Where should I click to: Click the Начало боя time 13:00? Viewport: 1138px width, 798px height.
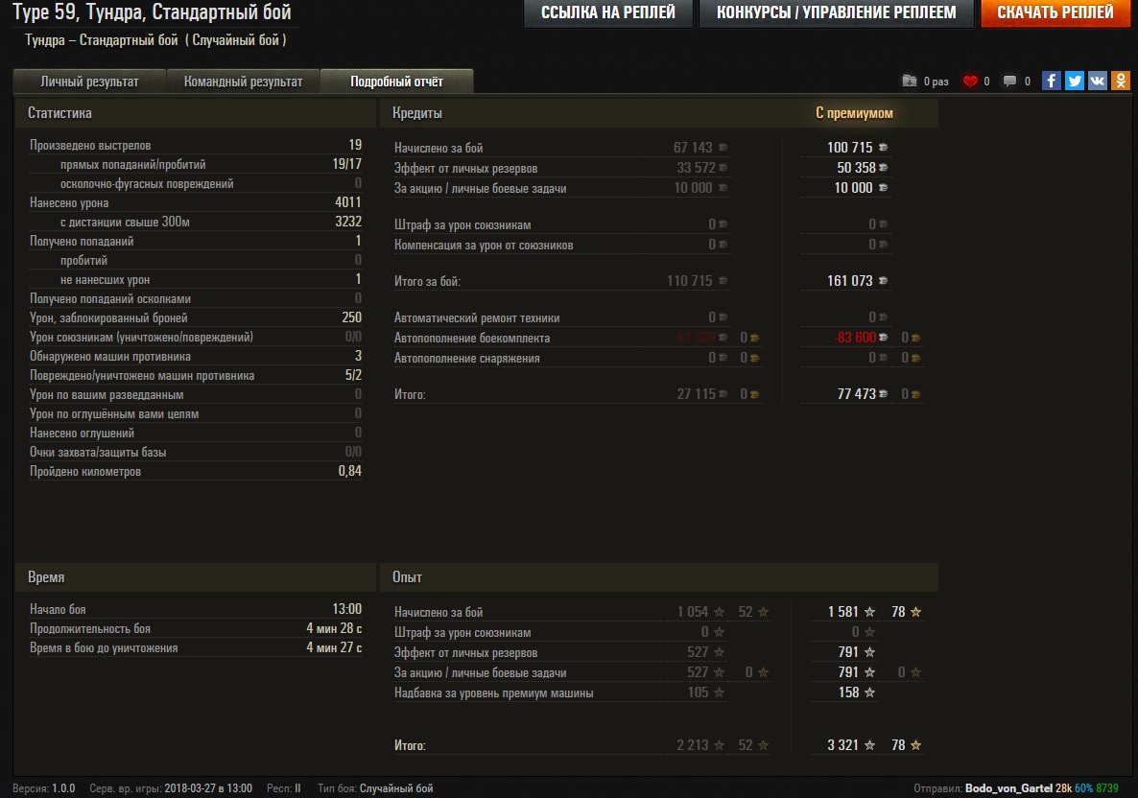pyautogui.click(x=347, y=609)
